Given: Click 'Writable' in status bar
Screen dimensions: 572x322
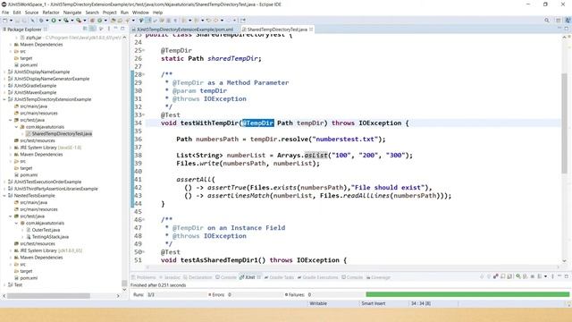Looking at the screenshot, I should click(x=318, y=303).
